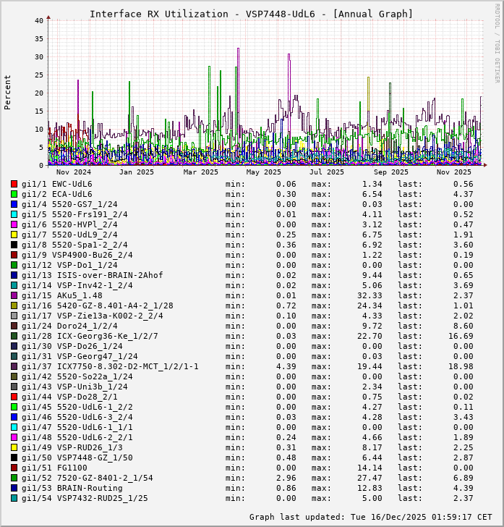Click the 40 tick on the y-axis
This screenshot has height=527, width=504.
pyautogui.click(x=38, y=20)
